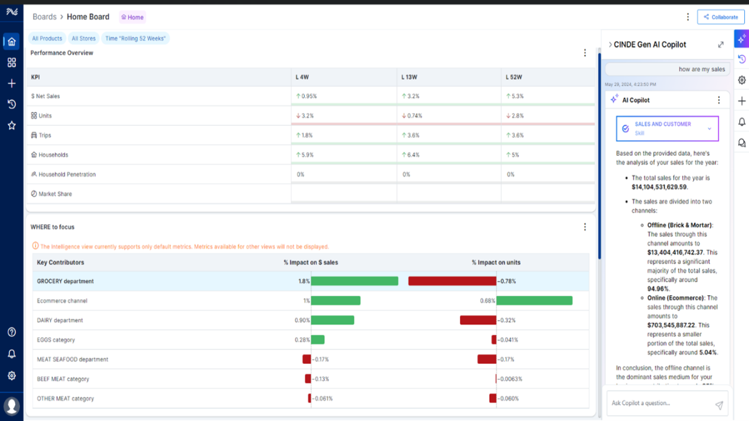Viewport: 749px width, 421px height.
Task: Select the Households KPI row
Action: coord(311,155)
